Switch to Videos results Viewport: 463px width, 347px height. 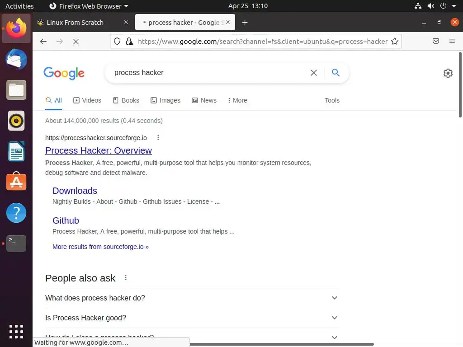click(x=87, y=100)
